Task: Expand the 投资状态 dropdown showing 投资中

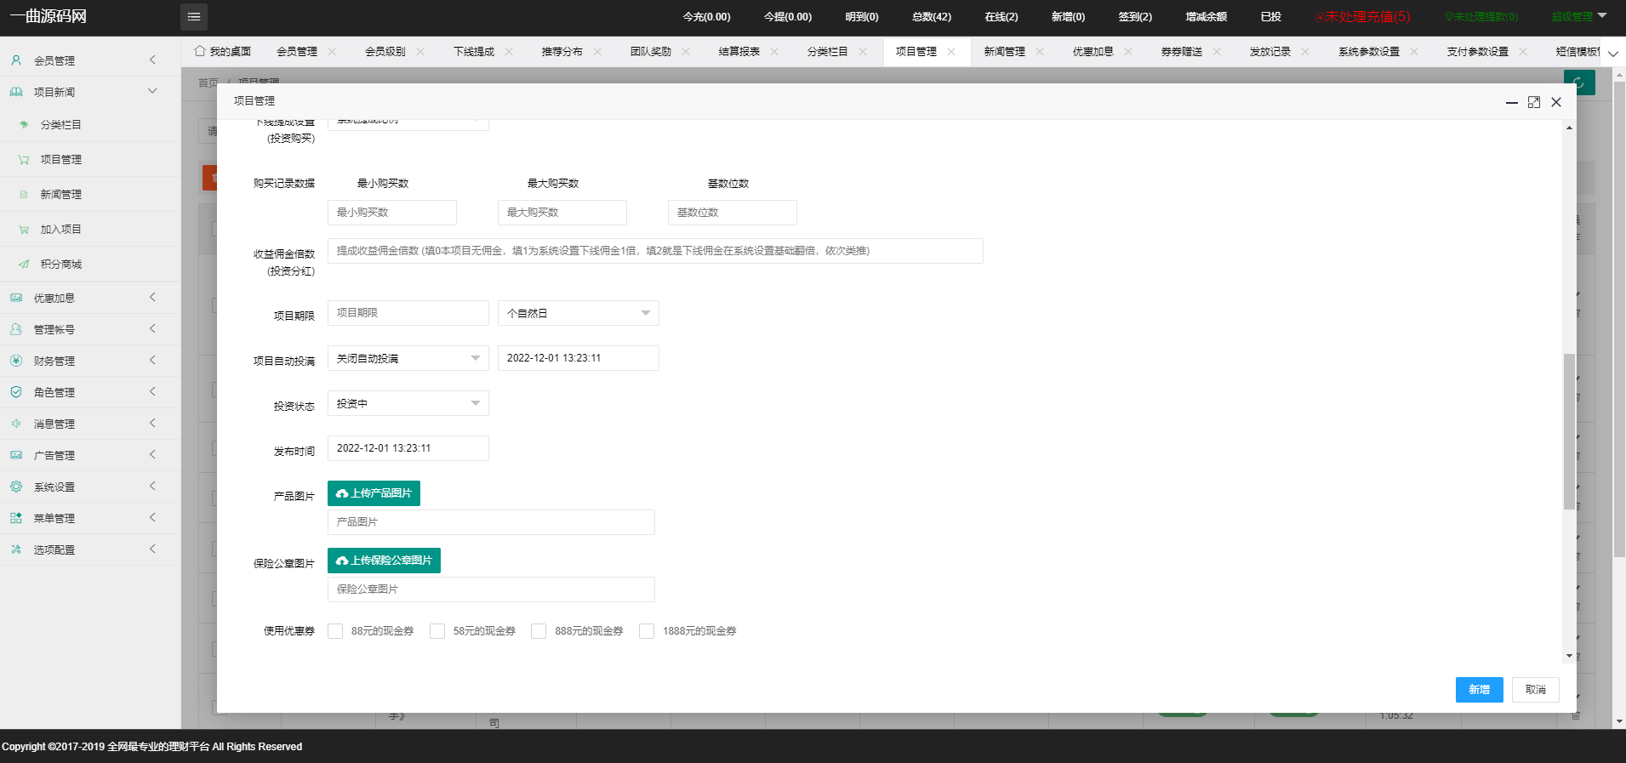Action: pyautogui.click(x=408, y=403)
